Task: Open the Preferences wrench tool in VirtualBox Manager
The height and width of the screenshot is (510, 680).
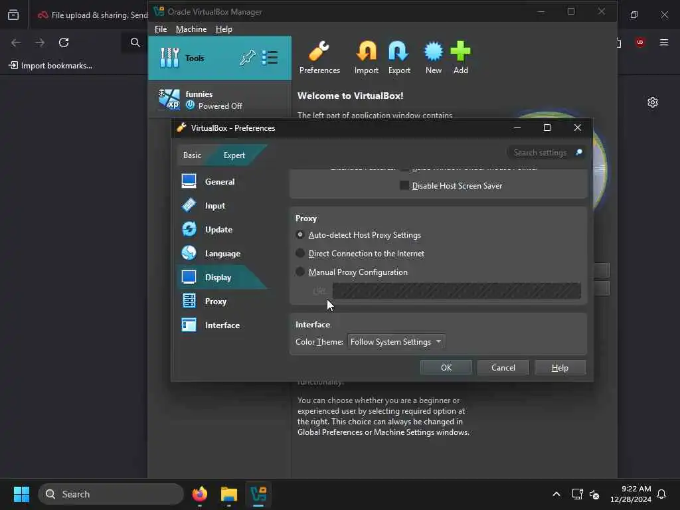Action: pyautogui.click(x=319, y=57)
